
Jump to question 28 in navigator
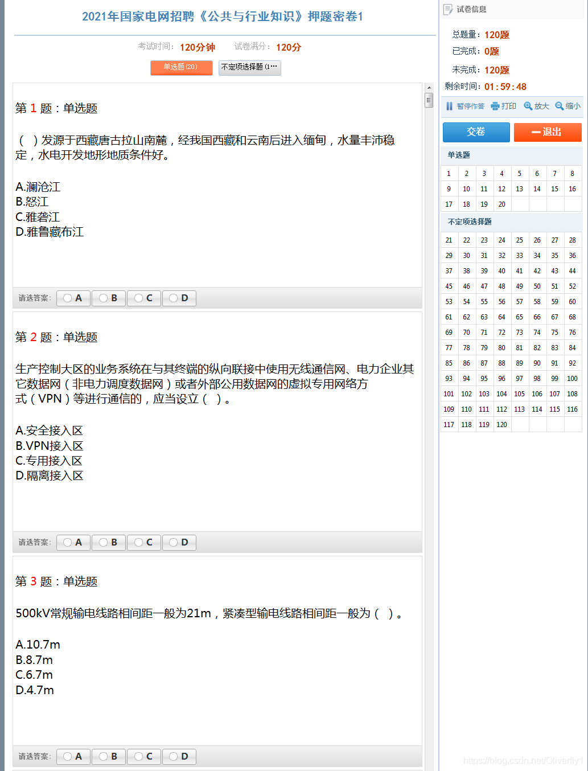coord(572,240)
